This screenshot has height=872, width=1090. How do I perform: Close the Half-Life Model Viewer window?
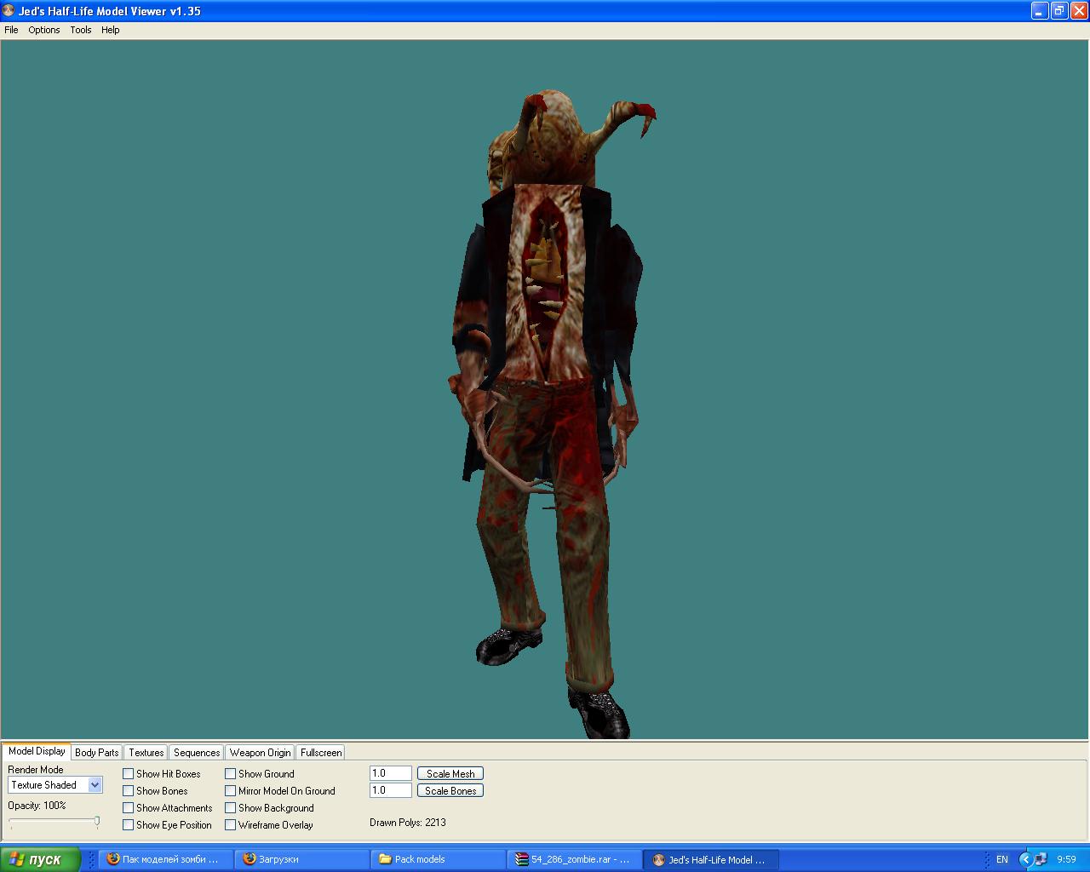(x=1078, y=11)
